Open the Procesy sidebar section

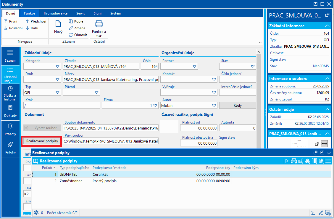click(10, 129)
